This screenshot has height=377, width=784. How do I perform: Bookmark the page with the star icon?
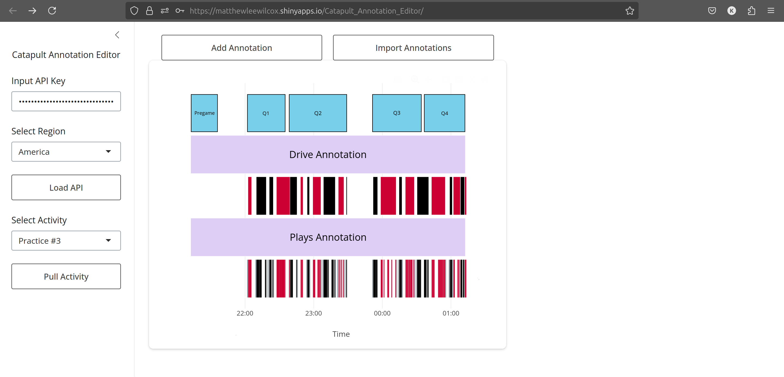pyautogui.click(x=630, y=11)
